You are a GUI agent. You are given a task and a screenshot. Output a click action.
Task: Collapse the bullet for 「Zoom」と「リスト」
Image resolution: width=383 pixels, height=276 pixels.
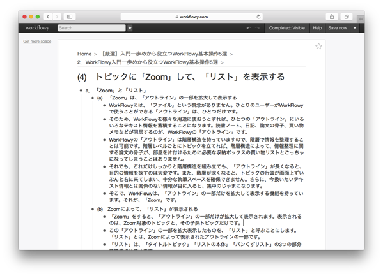tap(81, 91)
